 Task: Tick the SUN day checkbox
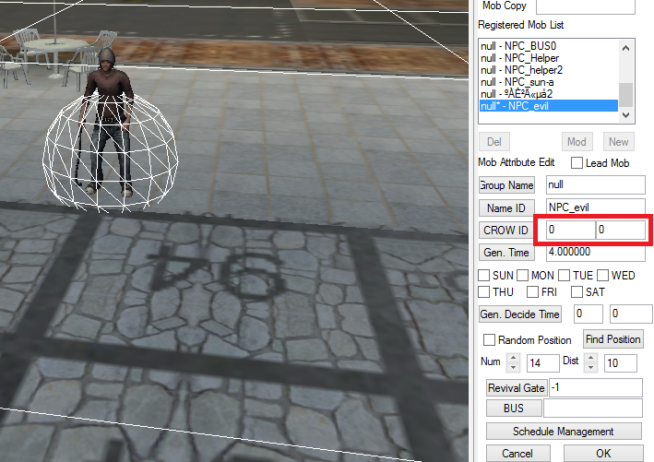483,276
